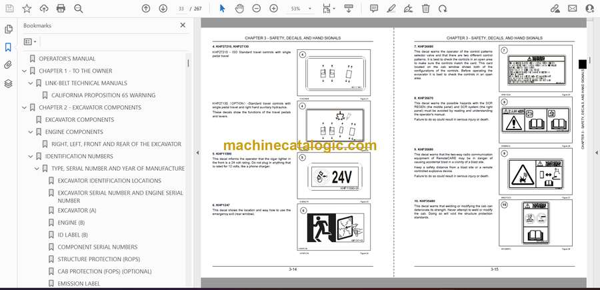
Task: Select ENGINE (B) bookmark
Action: coord(71,223)
